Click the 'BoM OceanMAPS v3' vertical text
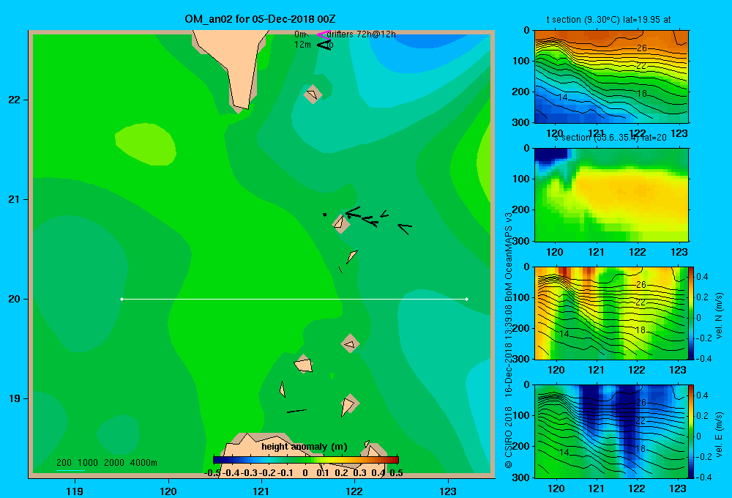Image resolution: width=732 pixels, height=498 pixels. [509, 257]
